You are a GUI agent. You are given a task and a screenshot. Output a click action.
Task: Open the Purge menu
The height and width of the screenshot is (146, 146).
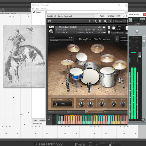[x=102, y=30]
